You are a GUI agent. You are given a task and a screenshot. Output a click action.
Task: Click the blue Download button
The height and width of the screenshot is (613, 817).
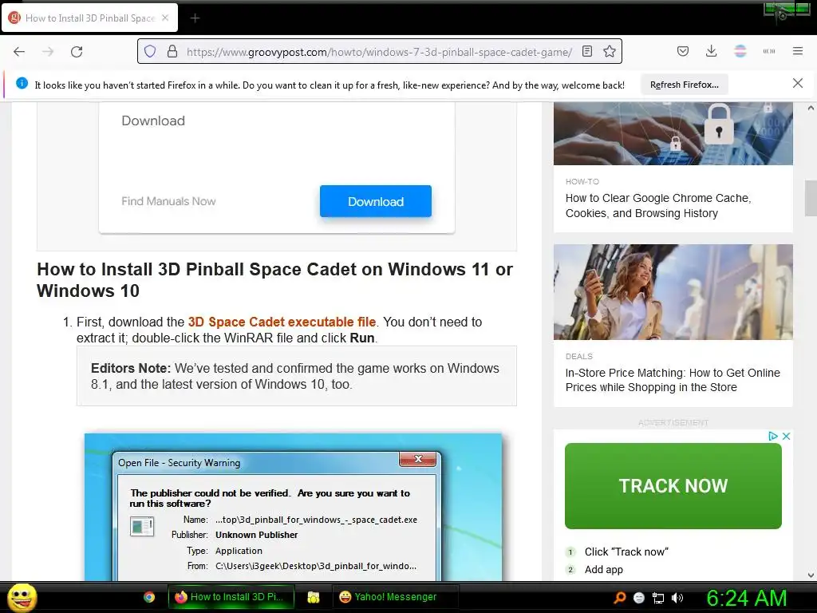pos(376,201)
